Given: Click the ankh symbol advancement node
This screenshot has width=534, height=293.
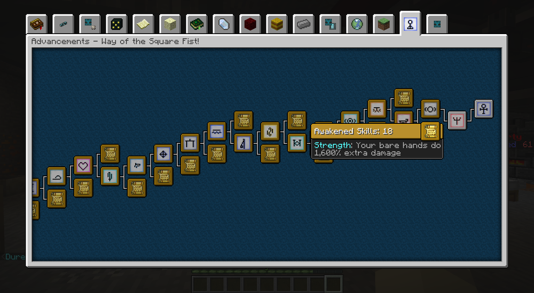Looking at the screenshot, I should coord(483,109).
